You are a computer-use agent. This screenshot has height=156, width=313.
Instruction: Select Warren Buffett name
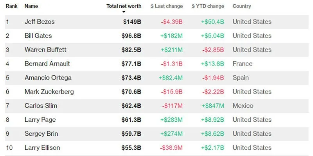45,50
